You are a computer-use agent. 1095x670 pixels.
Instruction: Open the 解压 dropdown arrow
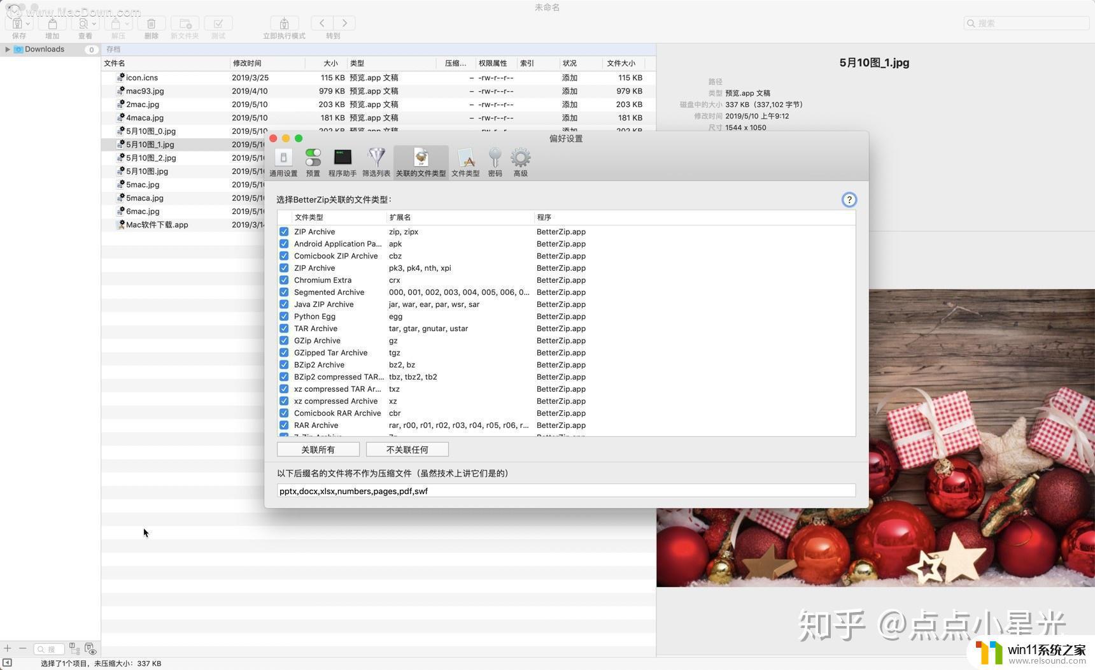[127, 24]
